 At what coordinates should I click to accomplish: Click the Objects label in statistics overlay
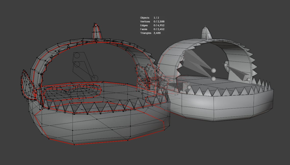(145, 18)
